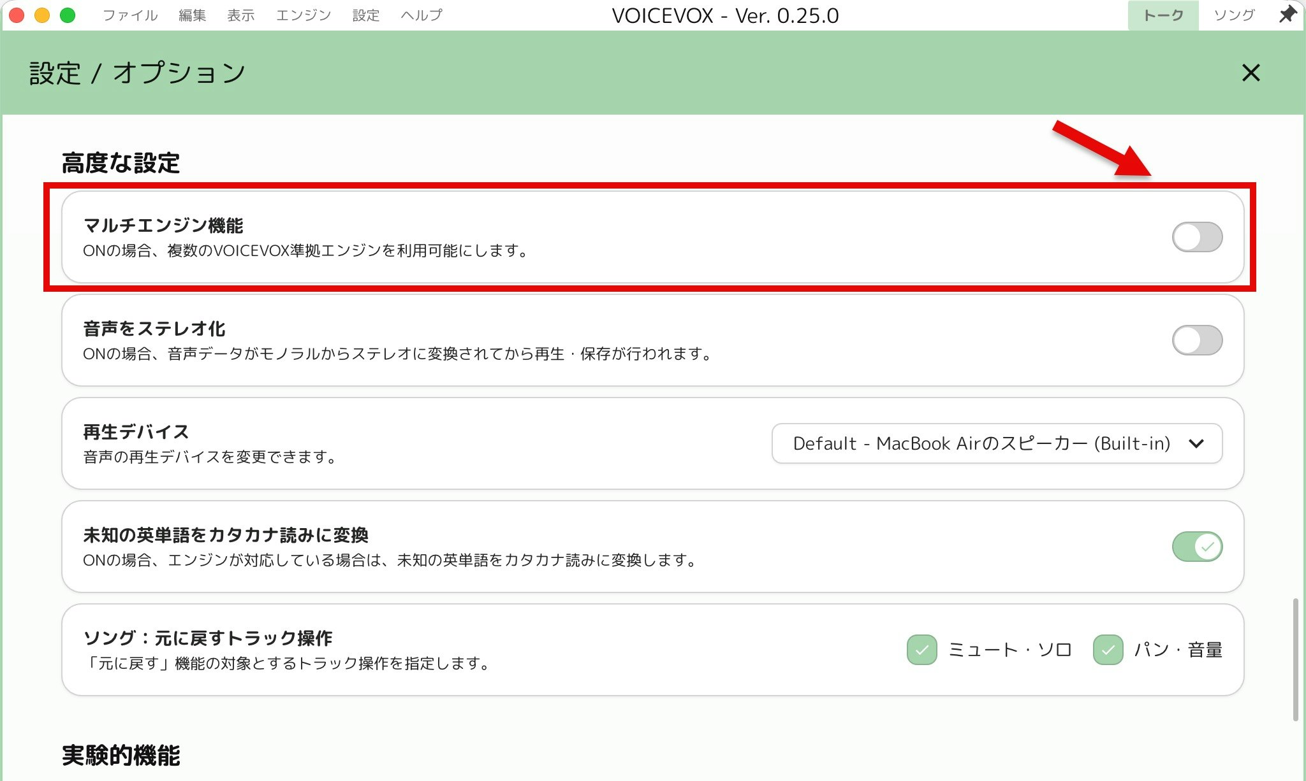Open the 編集 menu

click(x=192, y=15)
